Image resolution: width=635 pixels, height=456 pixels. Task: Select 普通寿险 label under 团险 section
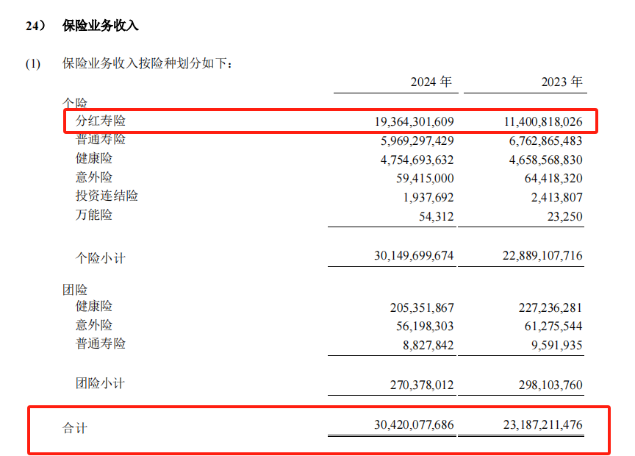tap(101, 343)
